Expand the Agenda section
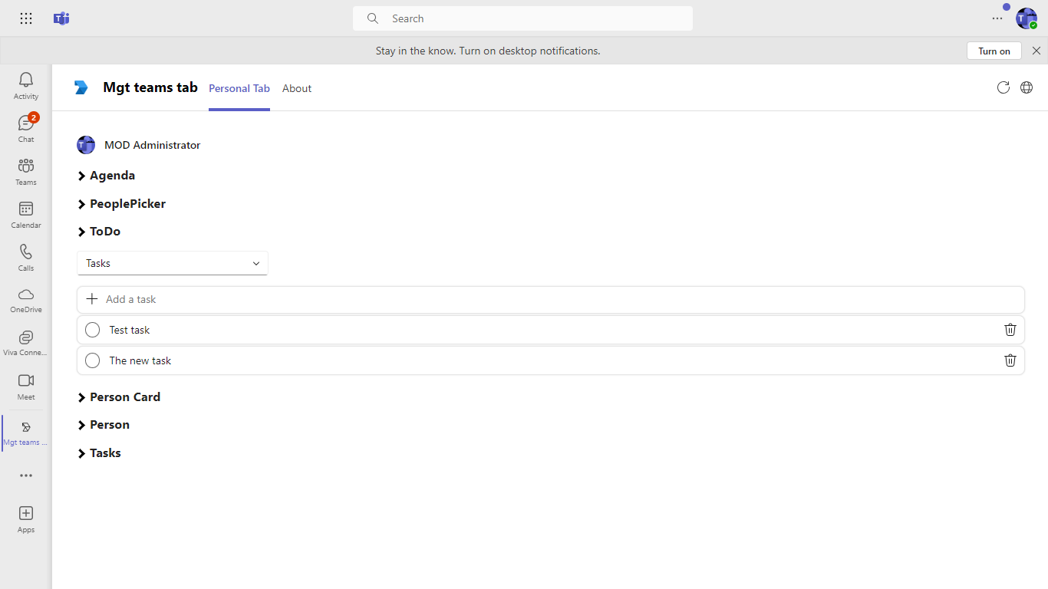Image resolution: width=1048 pixels, height=589 pixels. [107, 176]
